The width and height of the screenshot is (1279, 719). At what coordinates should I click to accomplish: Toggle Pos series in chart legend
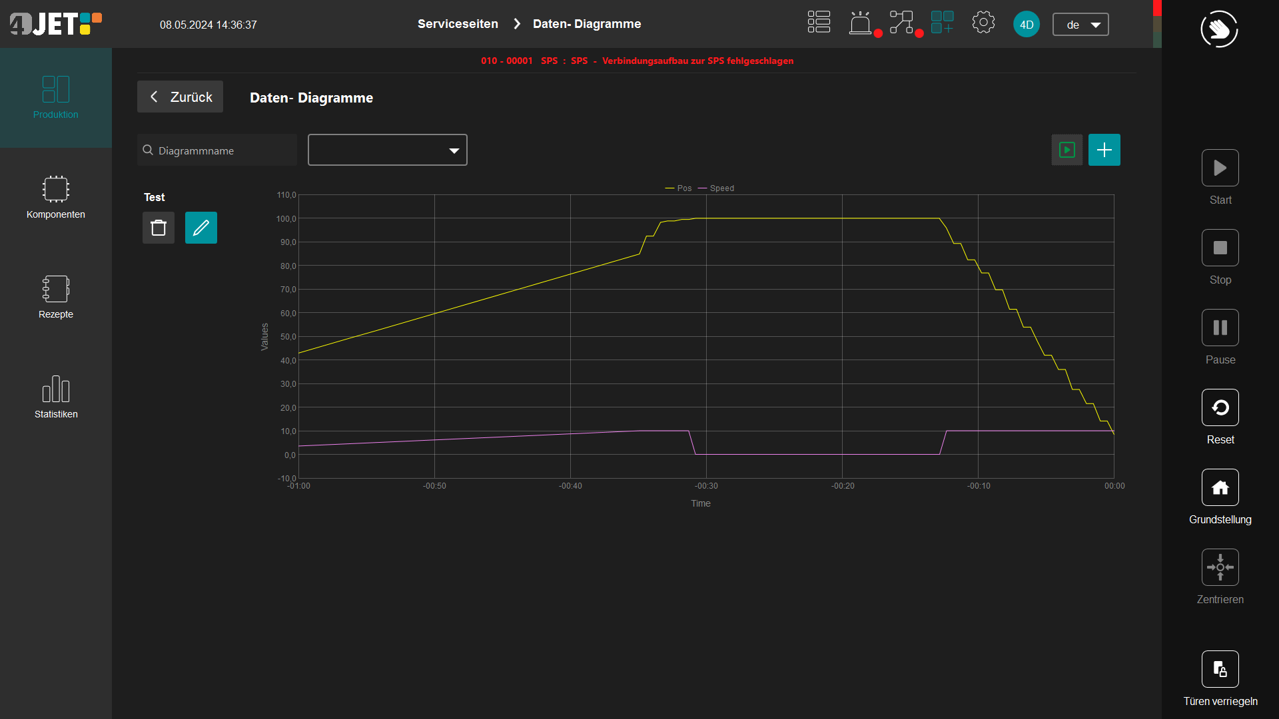[x=679, y=188]
